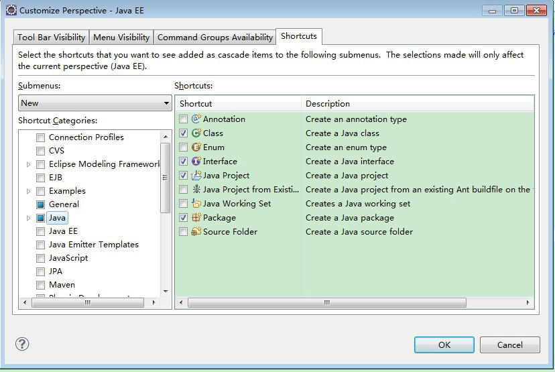Click the Java Project icon
Image resolution: width=555 pixels, height=372 pixels.
point(196,175)
